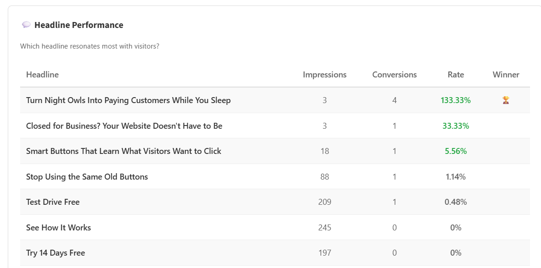Select the Rate column header
This screenshot has height=268, width=541.
[x=455, y=75]
